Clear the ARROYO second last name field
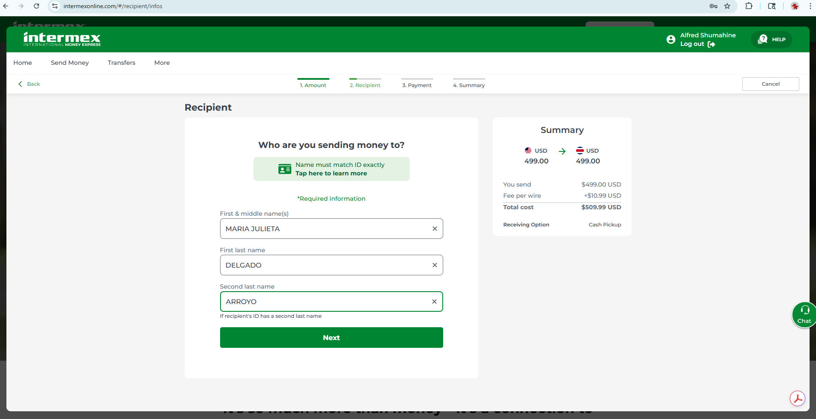816x419 pixels. click(434, 301)
